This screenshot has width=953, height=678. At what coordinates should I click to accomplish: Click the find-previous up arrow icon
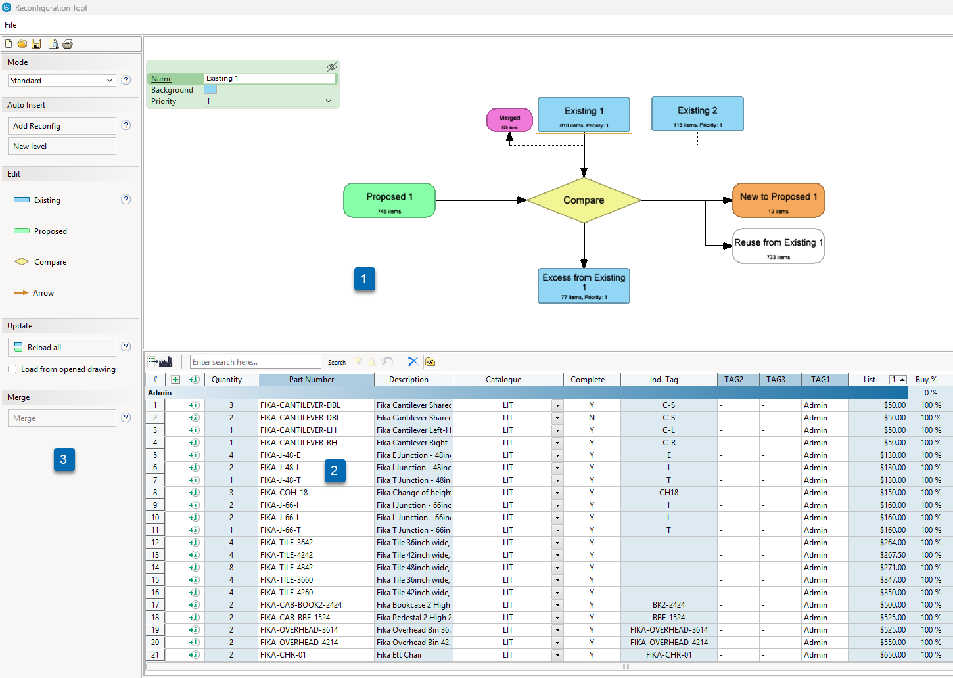(372, 362)
